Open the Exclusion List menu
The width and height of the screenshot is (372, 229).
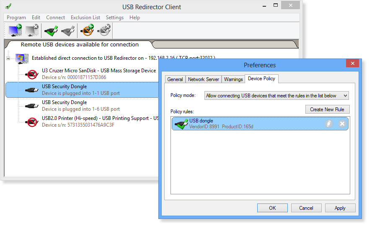(85, 18)
